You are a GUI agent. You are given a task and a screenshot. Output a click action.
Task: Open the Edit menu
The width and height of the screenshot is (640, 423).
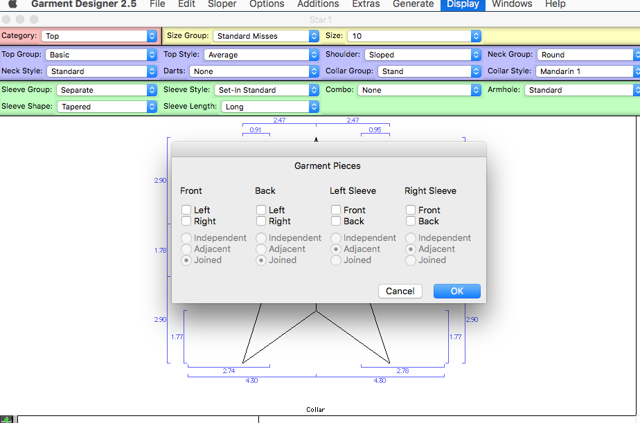tap(186, 4)
